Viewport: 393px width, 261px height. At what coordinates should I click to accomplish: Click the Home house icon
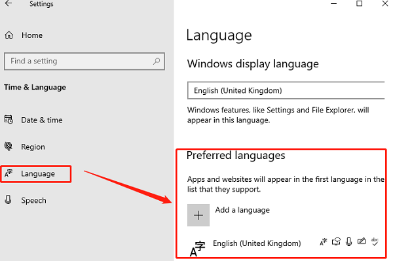(9, 35)
